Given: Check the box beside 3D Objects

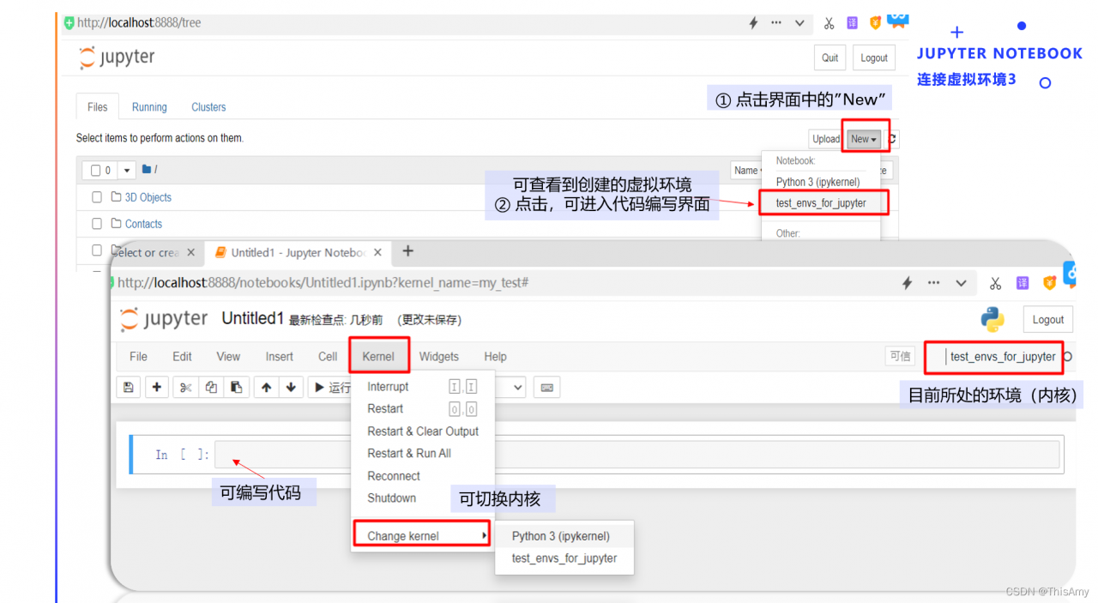Looking at the screenshot, I should point(97,197).
